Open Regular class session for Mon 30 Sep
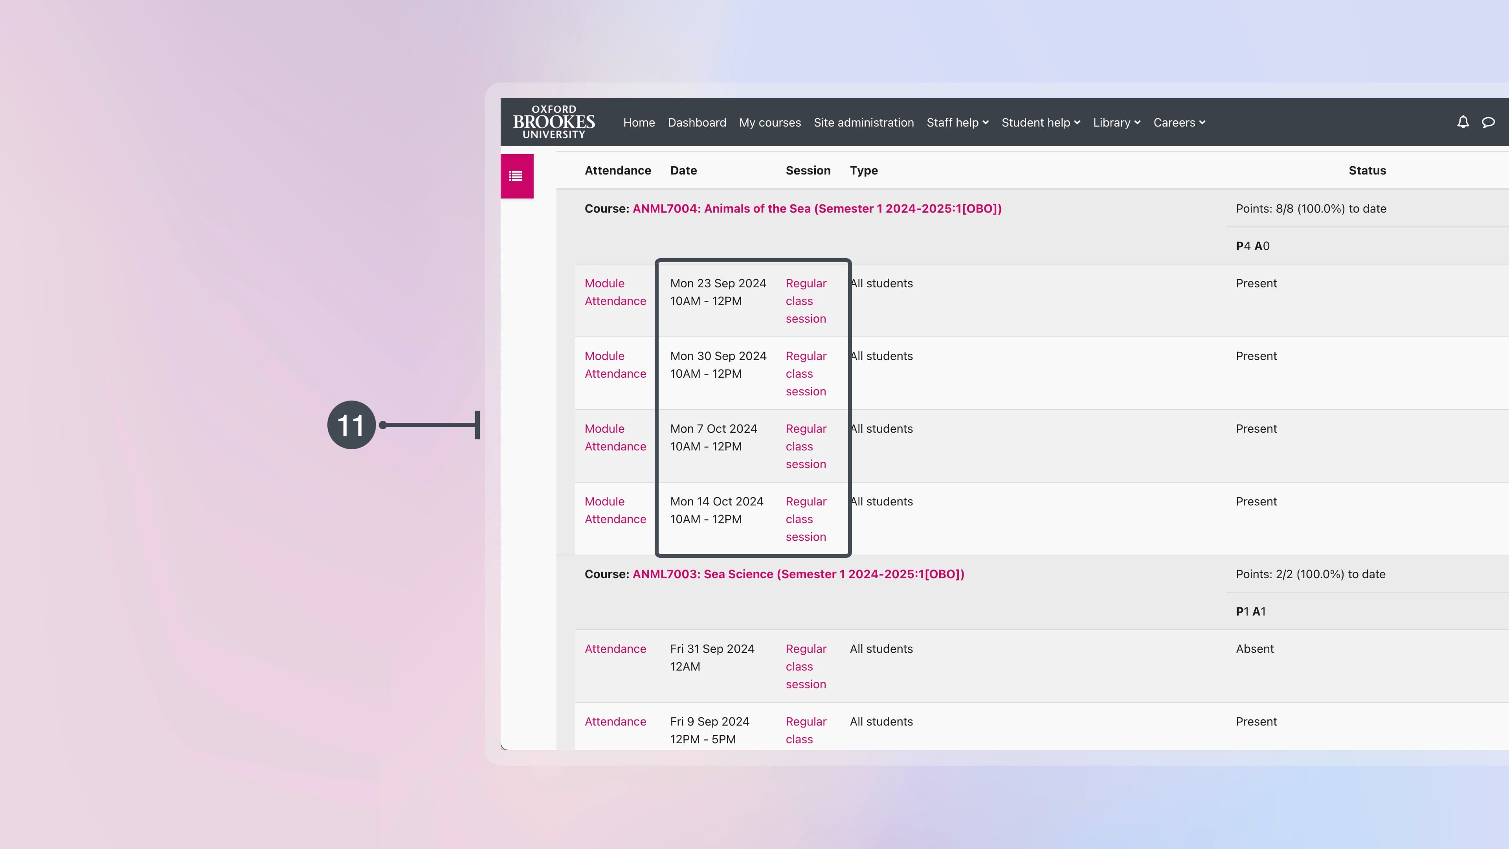Viewport: 1509px width, 849px height. tap(806, 373)
